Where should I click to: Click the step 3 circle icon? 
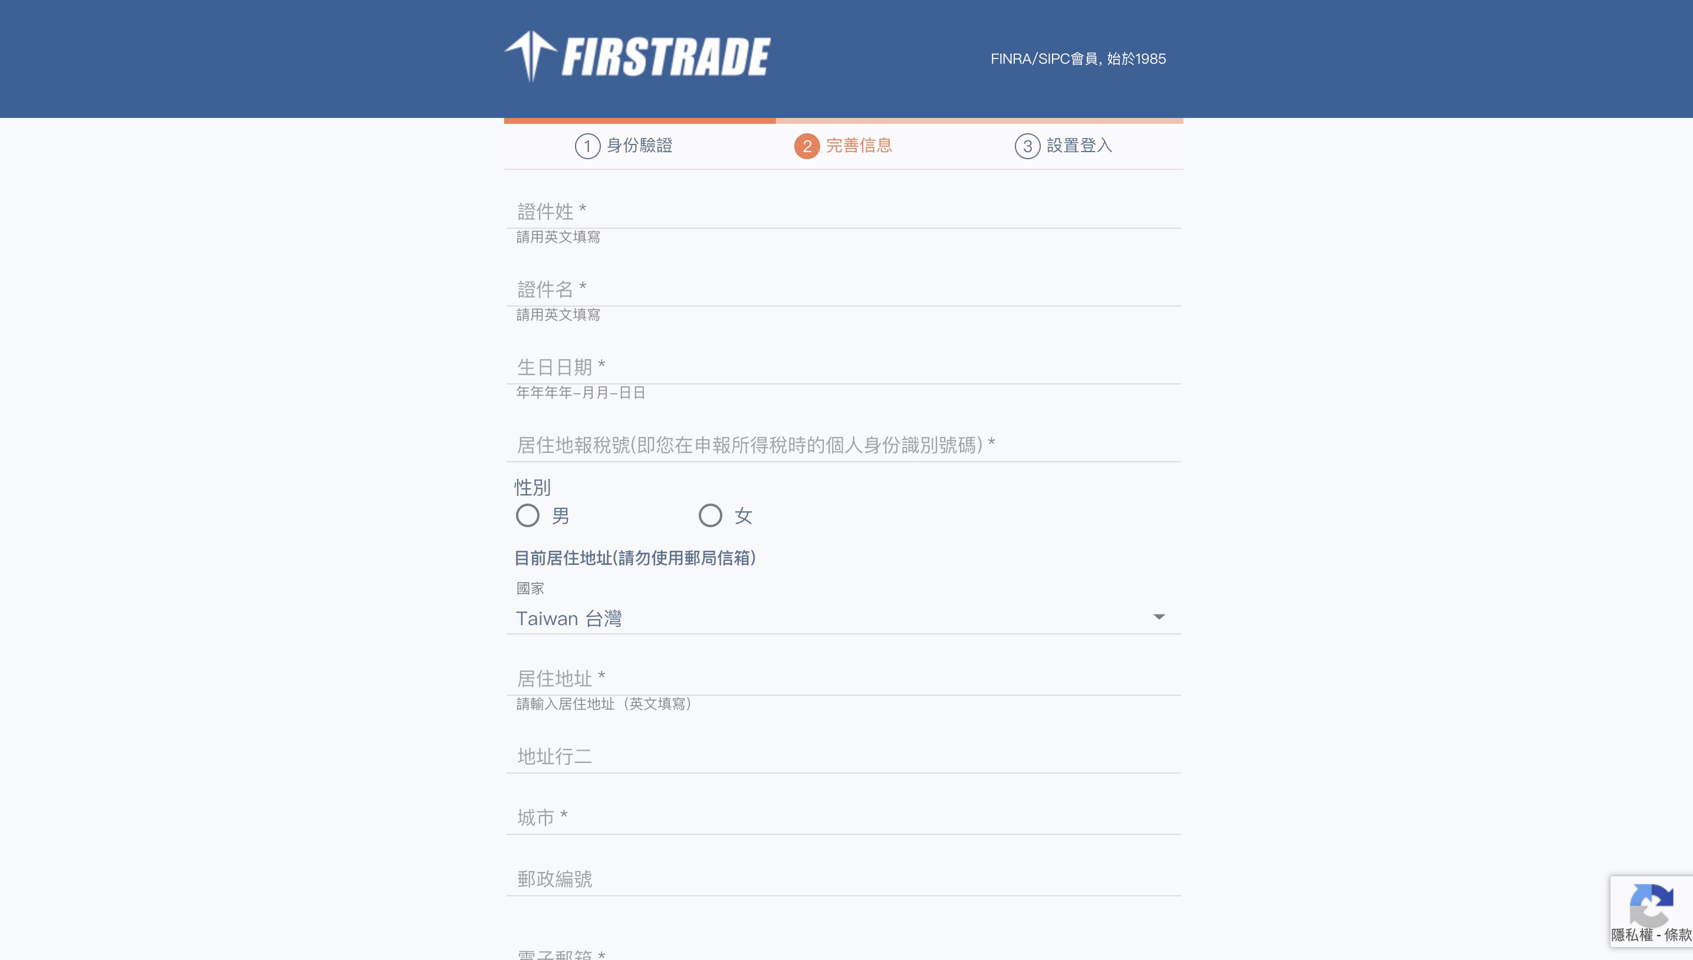pos(1027,146)
